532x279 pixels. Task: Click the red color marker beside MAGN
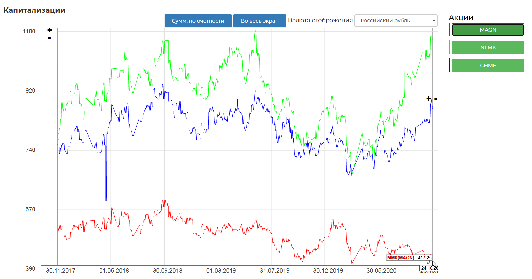point(449,29)
